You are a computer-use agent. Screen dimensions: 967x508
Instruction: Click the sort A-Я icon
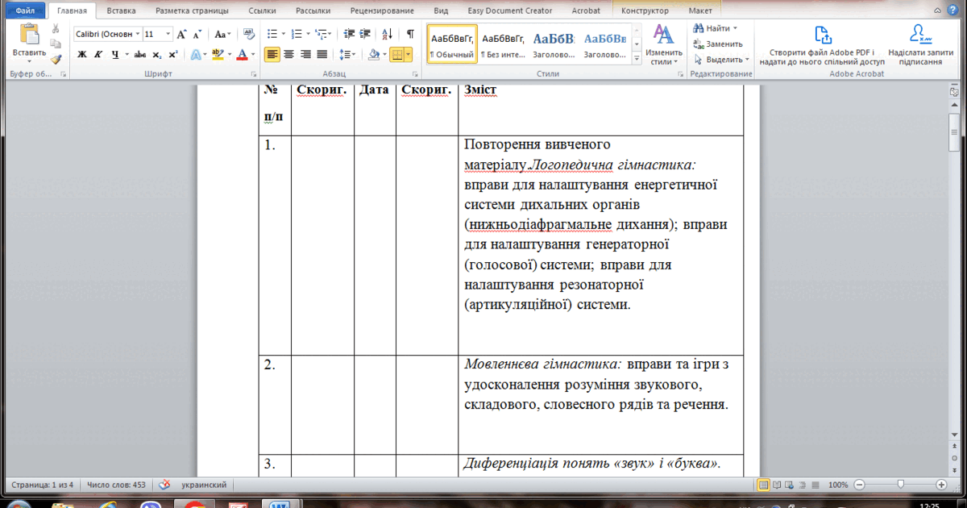(x=388, y=34)
